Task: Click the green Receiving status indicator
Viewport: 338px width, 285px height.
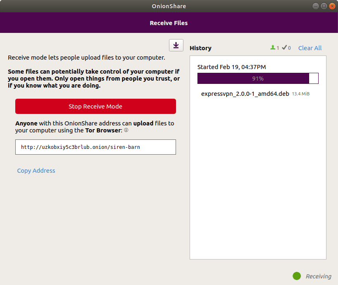Action: coord(297,276)
